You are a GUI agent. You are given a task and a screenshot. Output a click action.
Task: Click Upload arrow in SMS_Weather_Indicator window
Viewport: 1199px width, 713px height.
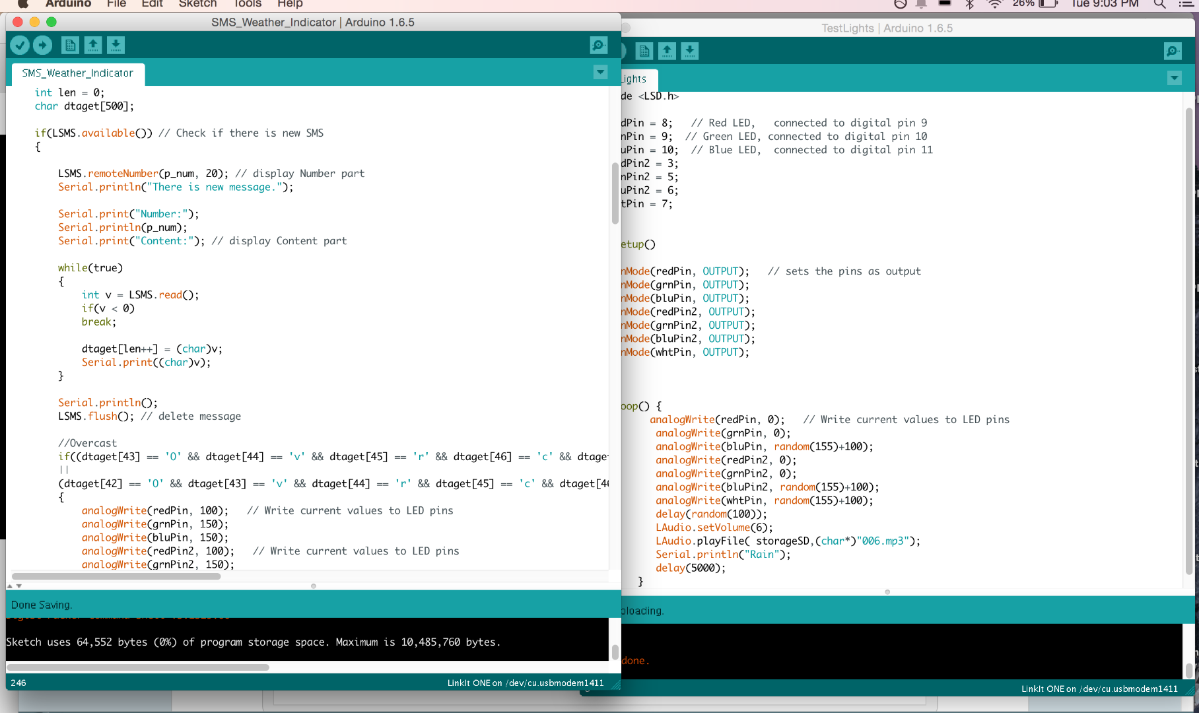click(x=43, y=45)
